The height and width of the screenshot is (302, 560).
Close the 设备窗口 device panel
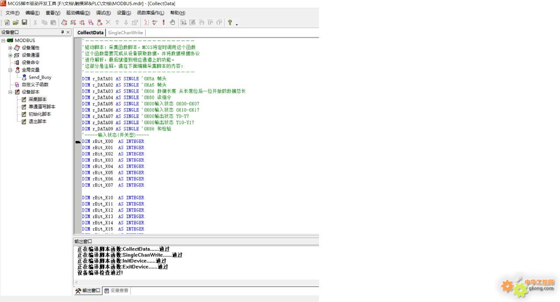[x=68, y=32]
